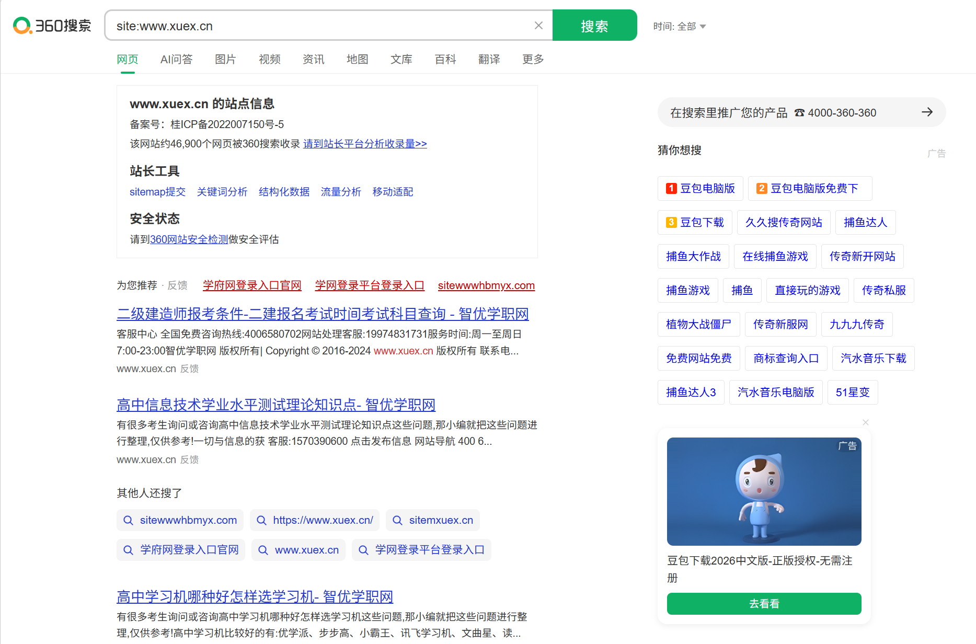Open the 关键词分析 tool link
This screenshot has height=644, width=976.
(x=222, y=192)
